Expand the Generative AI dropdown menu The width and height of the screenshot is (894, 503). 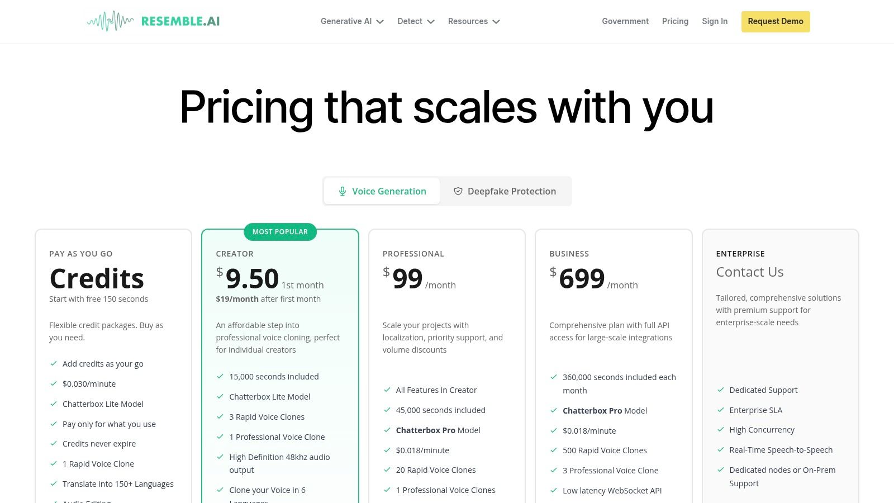tap(352, 21)
